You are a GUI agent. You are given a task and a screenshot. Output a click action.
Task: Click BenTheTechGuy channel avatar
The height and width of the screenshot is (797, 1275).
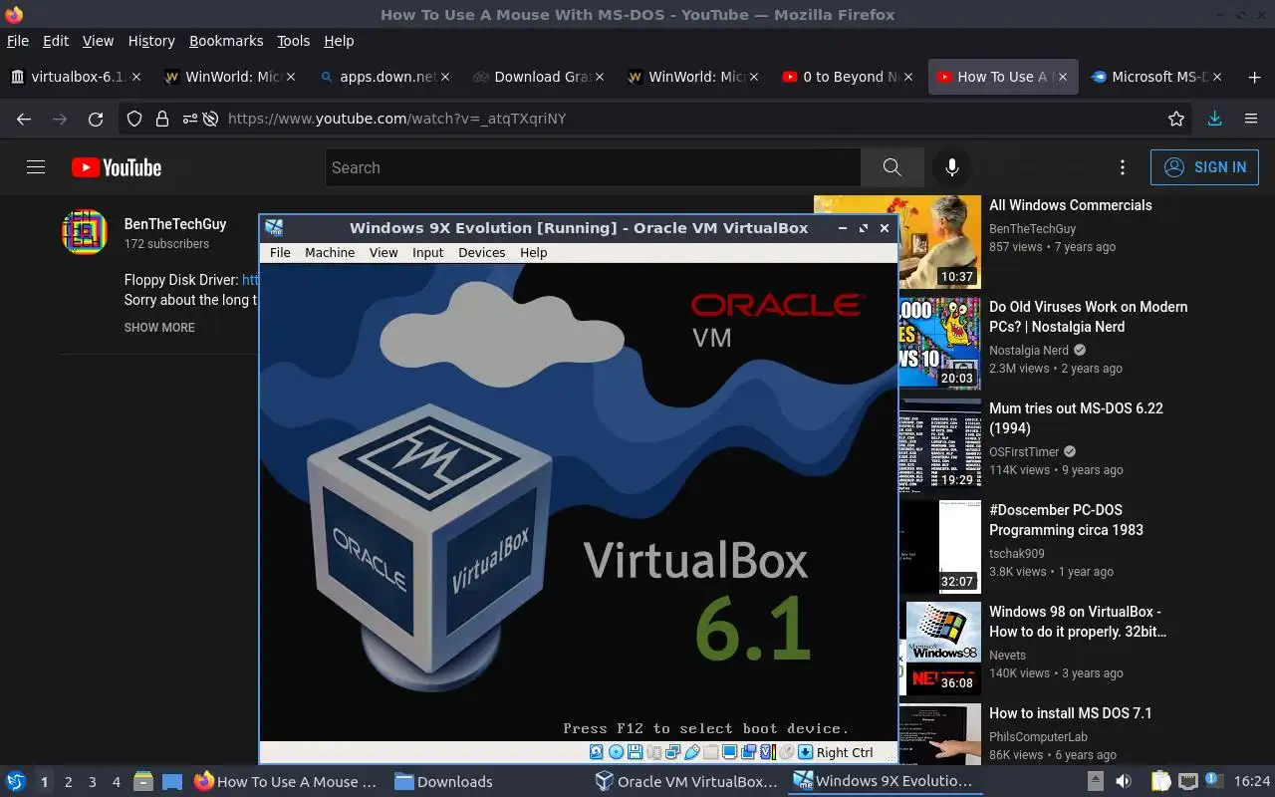pyautogui.click(x=84, y=232)
